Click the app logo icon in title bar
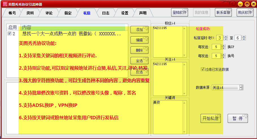Image resolution: width=257 pixels, height=139 pixels. [x=5, y=4]
